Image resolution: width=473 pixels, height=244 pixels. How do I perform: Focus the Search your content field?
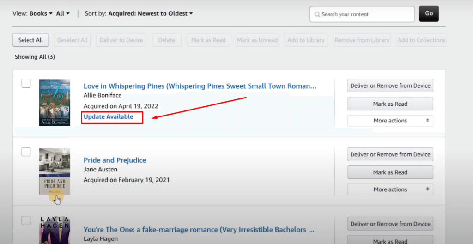tap(362, 14)
